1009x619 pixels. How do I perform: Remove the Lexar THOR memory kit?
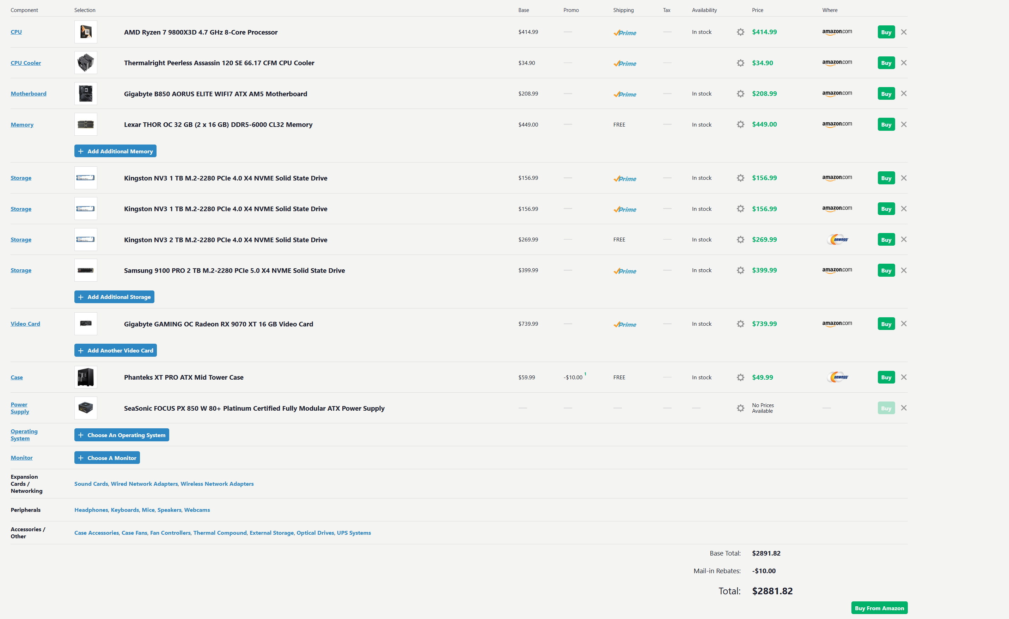(x=904, y=124)
